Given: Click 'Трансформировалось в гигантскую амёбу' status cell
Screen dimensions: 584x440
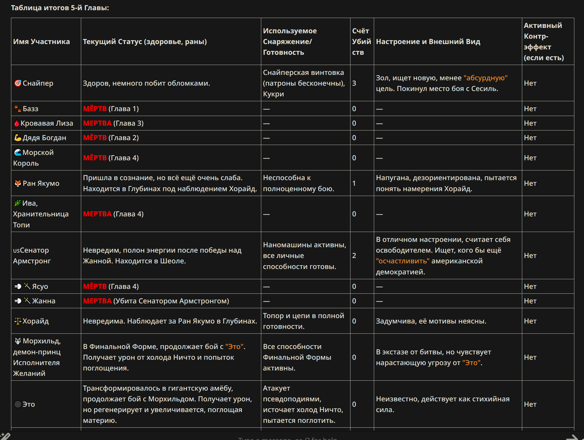Looking at the screenshot, I should click(171, 404).
